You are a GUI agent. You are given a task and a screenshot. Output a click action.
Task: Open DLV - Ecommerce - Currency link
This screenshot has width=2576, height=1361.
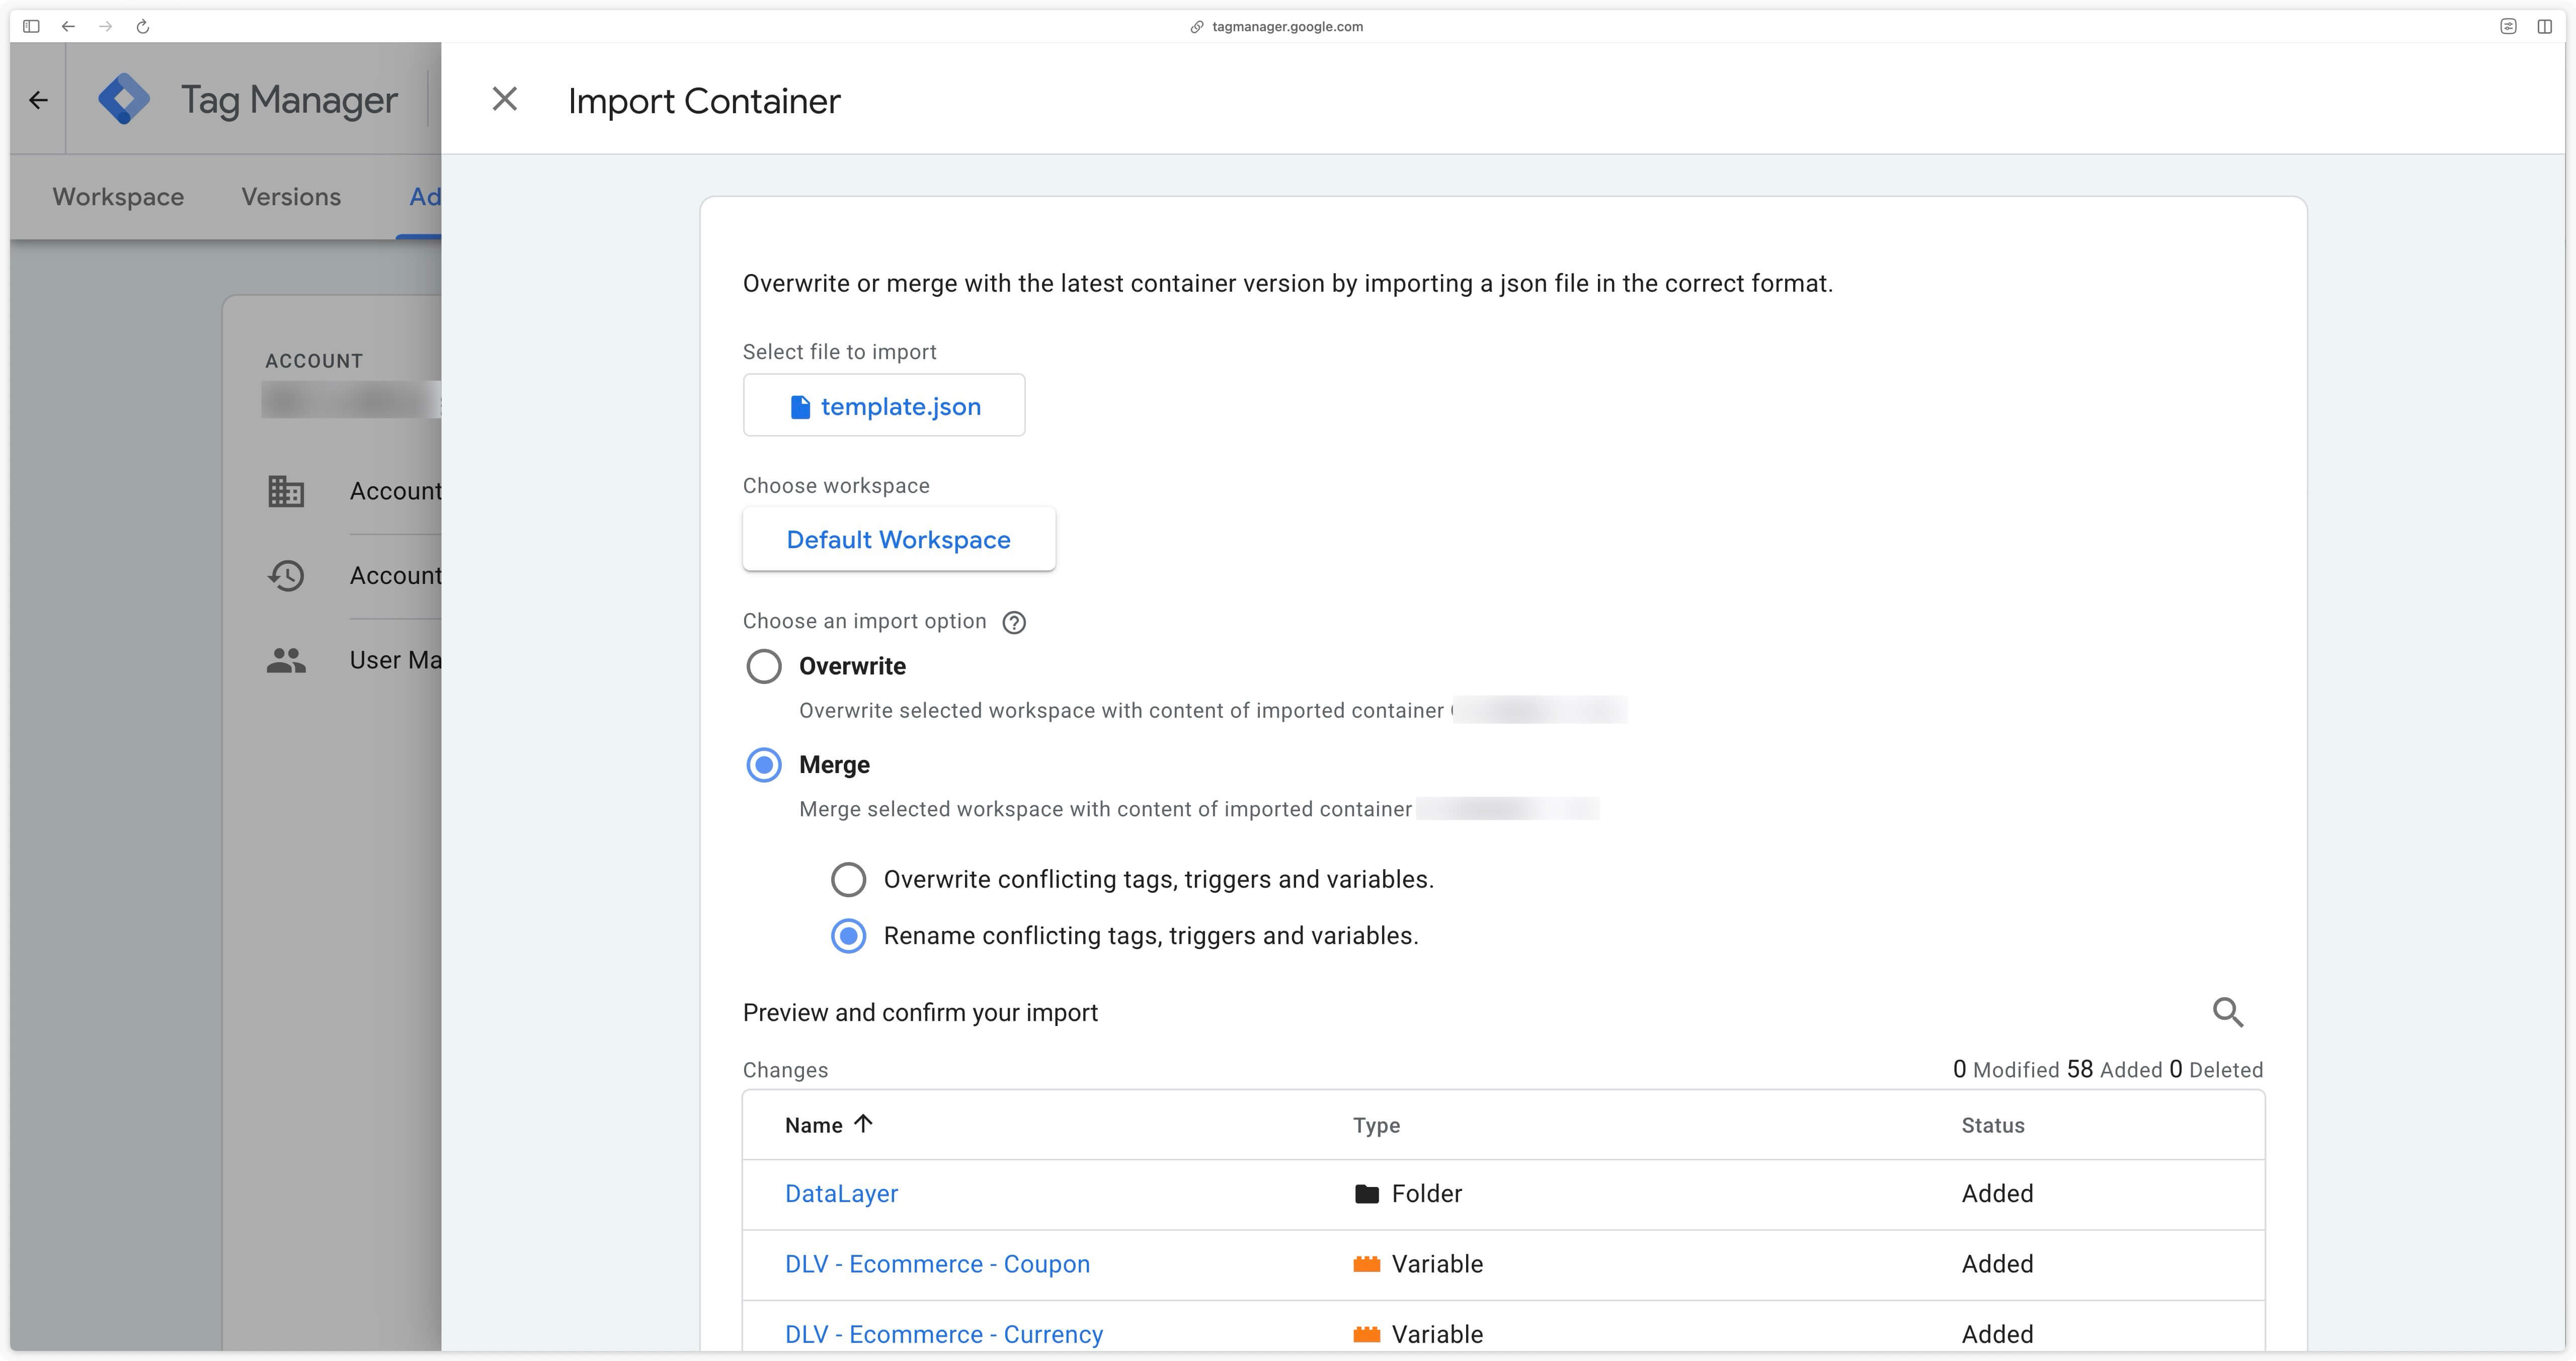(x=944, y=1334)
